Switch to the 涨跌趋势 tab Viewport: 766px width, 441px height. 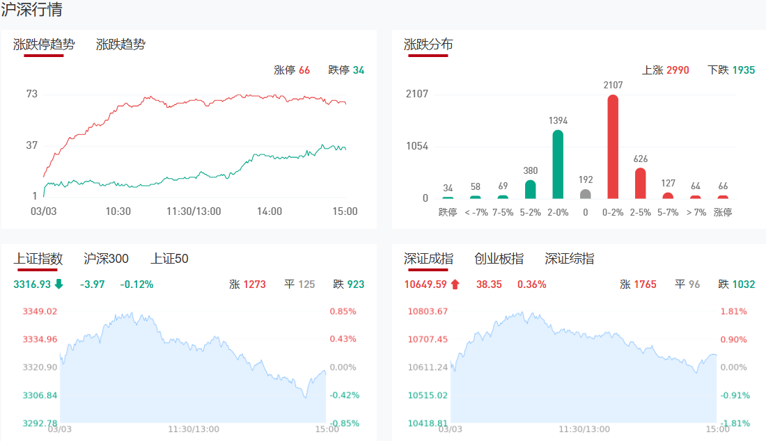pos(120,45)
